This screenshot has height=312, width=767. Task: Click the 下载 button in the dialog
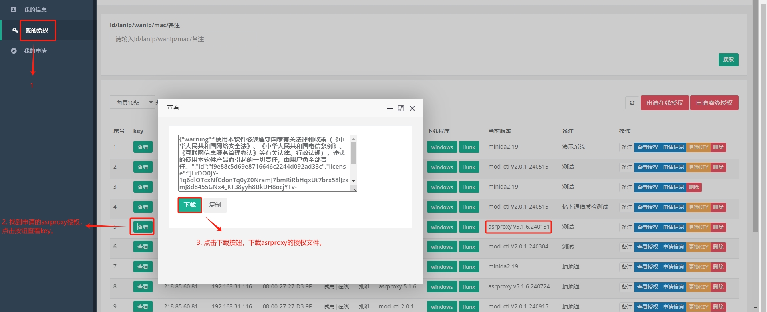tap(190, 205)
